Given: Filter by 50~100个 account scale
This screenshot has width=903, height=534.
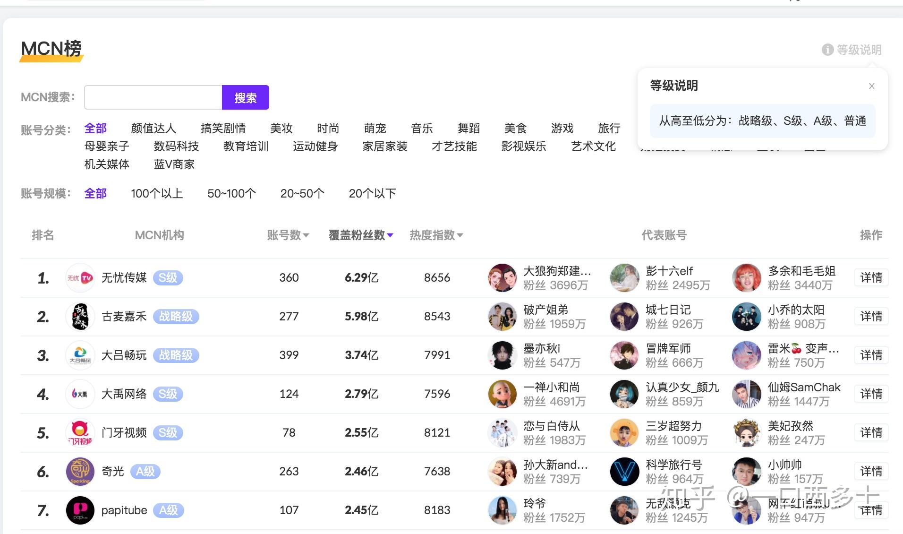Looking at the screenshot, I should (x=231, y=193).
